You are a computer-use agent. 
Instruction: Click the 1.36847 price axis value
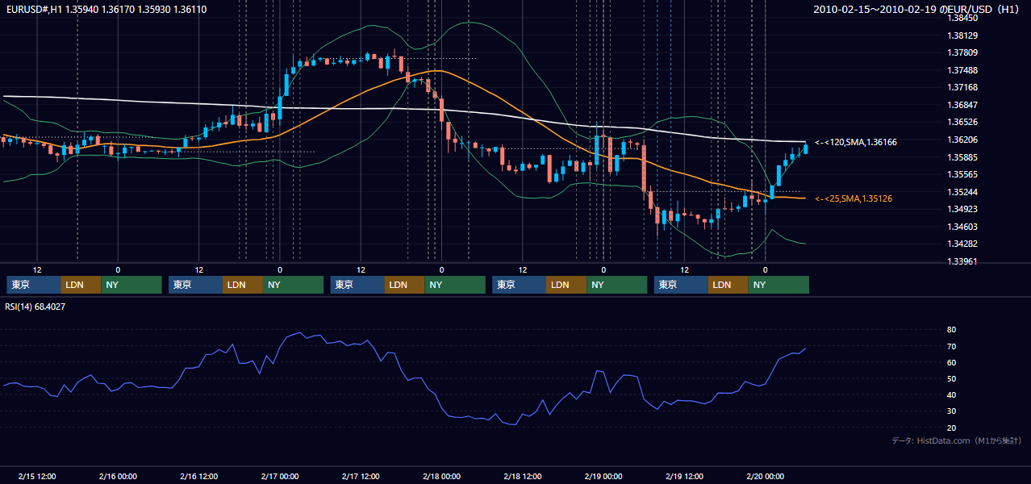pos(962,105)
